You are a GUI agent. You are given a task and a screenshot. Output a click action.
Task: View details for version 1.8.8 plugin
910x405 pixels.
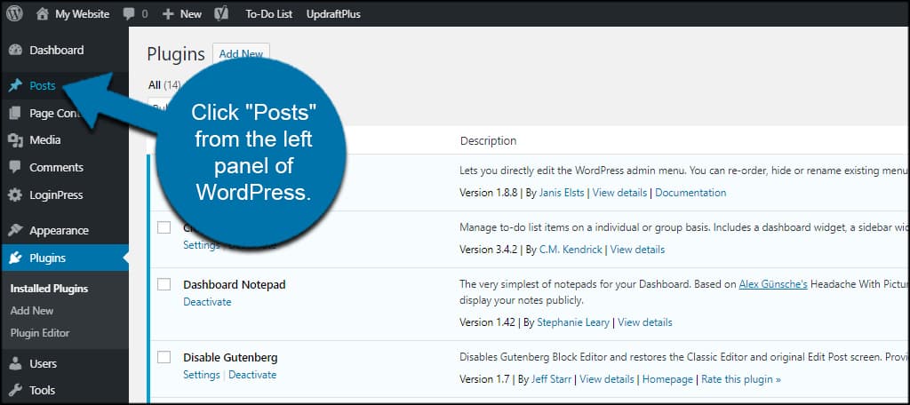click(x=619, y=193)
